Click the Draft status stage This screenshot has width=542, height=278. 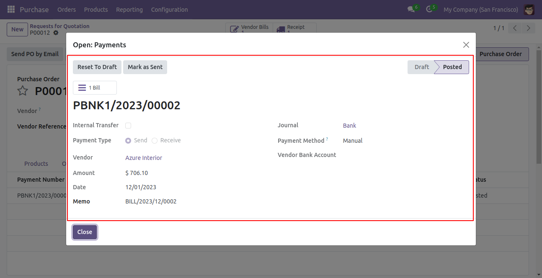421,67
